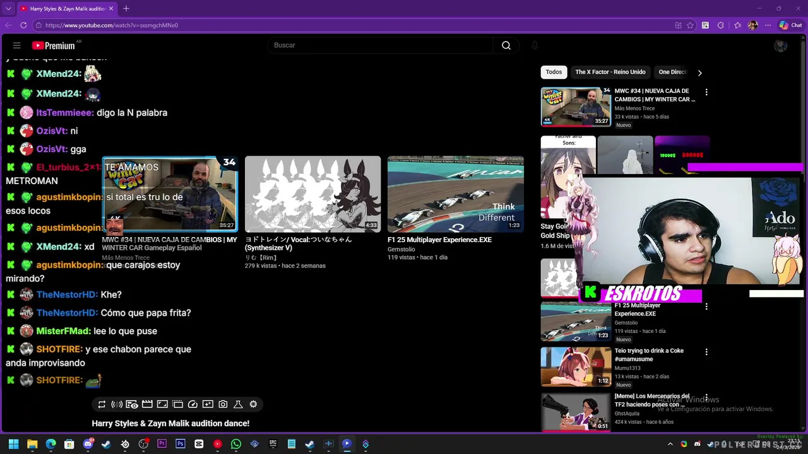Open options for F1 25 Multiplayer sidebar video
Viewport: 808px width, 454px height.
(x=706, y=306)
